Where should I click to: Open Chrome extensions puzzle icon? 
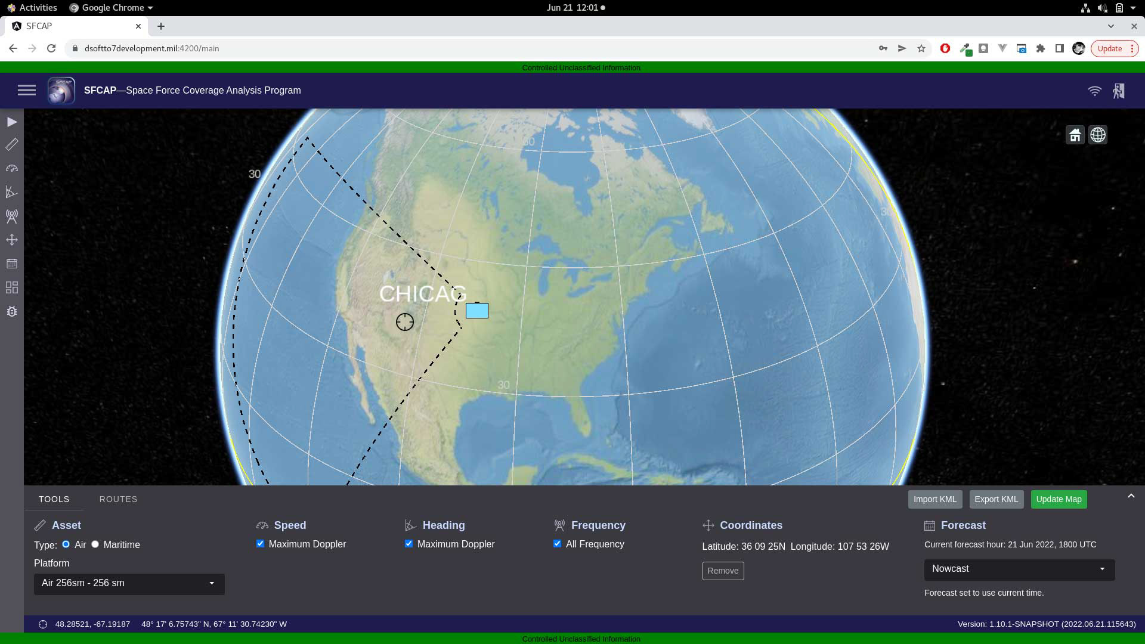(x=1041, y=48)
